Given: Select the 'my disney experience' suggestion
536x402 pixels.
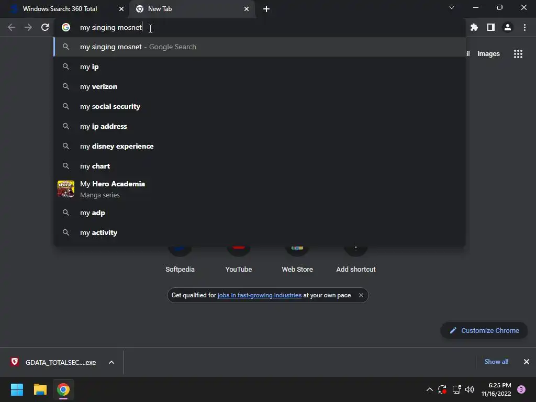Looking at the screenshot, I should (x=260, y=146).
